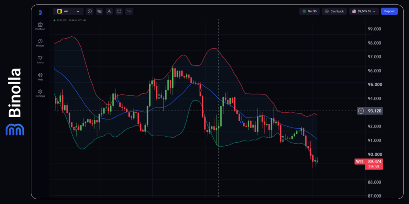
Task: Open the candlestick chart type menu
Action: pos(99,12)
